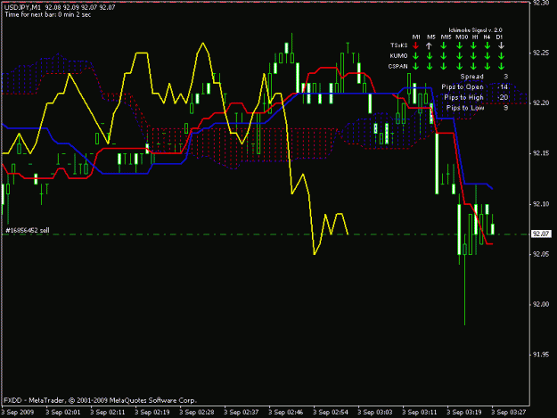This screenshot has width=557, height=418.
Task: Click the current price tag 92.07
Action: click(541, 234)
